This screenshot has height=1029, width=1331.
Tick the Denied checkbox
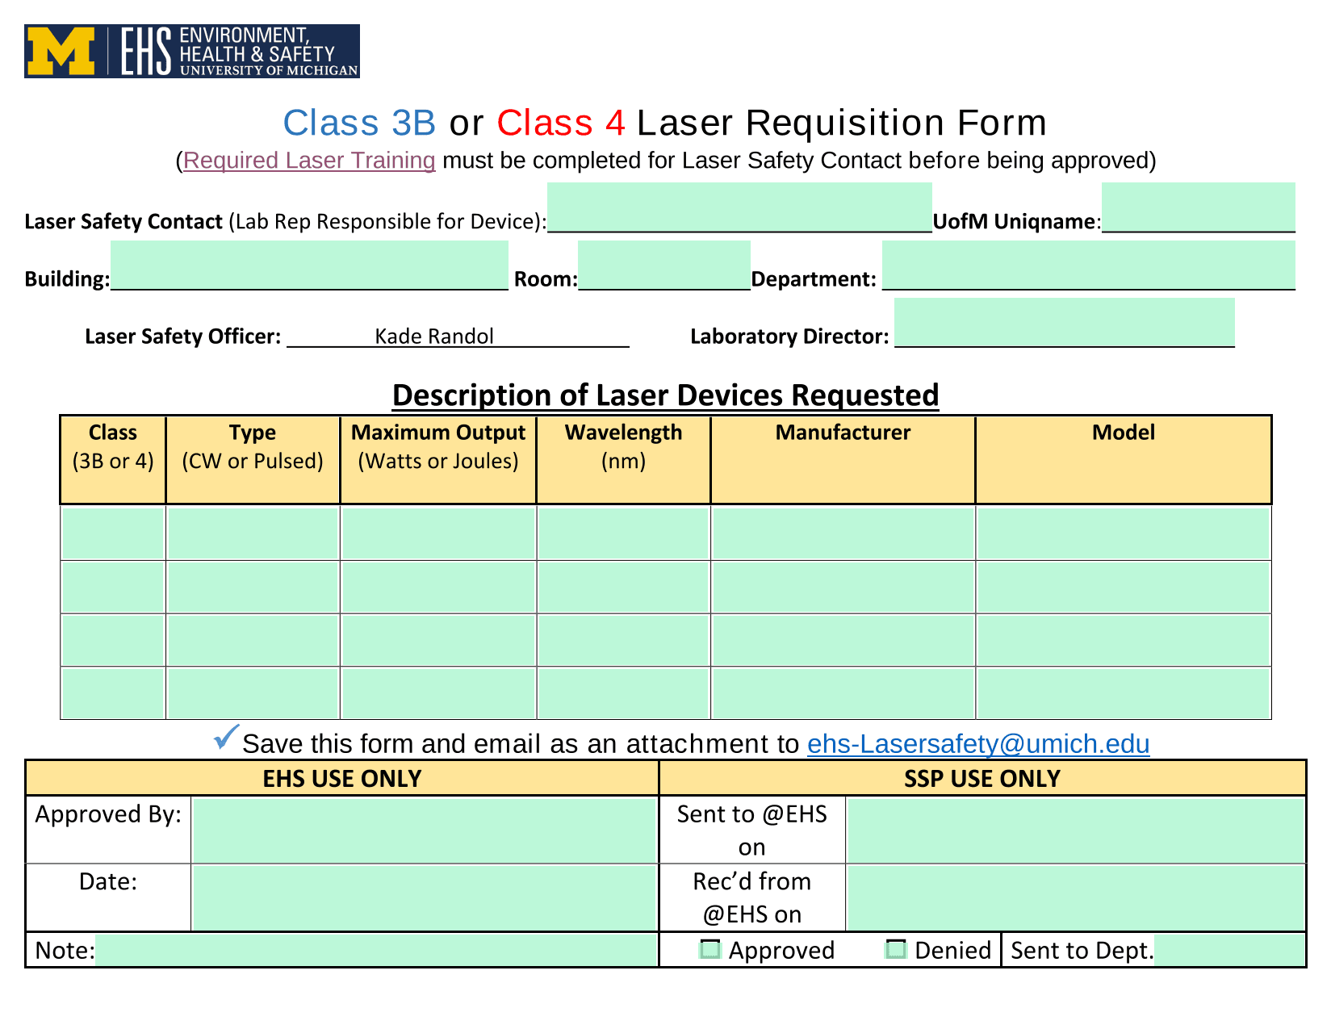896,949
